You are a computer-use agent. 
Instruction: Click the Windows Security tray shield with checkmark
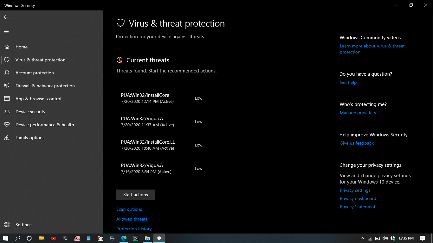(x=393, y=238)
